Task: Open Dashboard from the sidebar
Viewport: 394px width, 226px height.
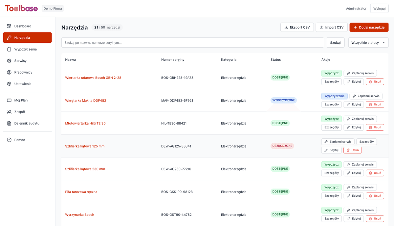Action: (23, 26)
